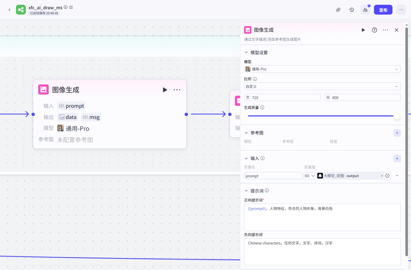Open the variable selector circle icon
This screenshot has height=270, width=411.
tap(387, 176)
